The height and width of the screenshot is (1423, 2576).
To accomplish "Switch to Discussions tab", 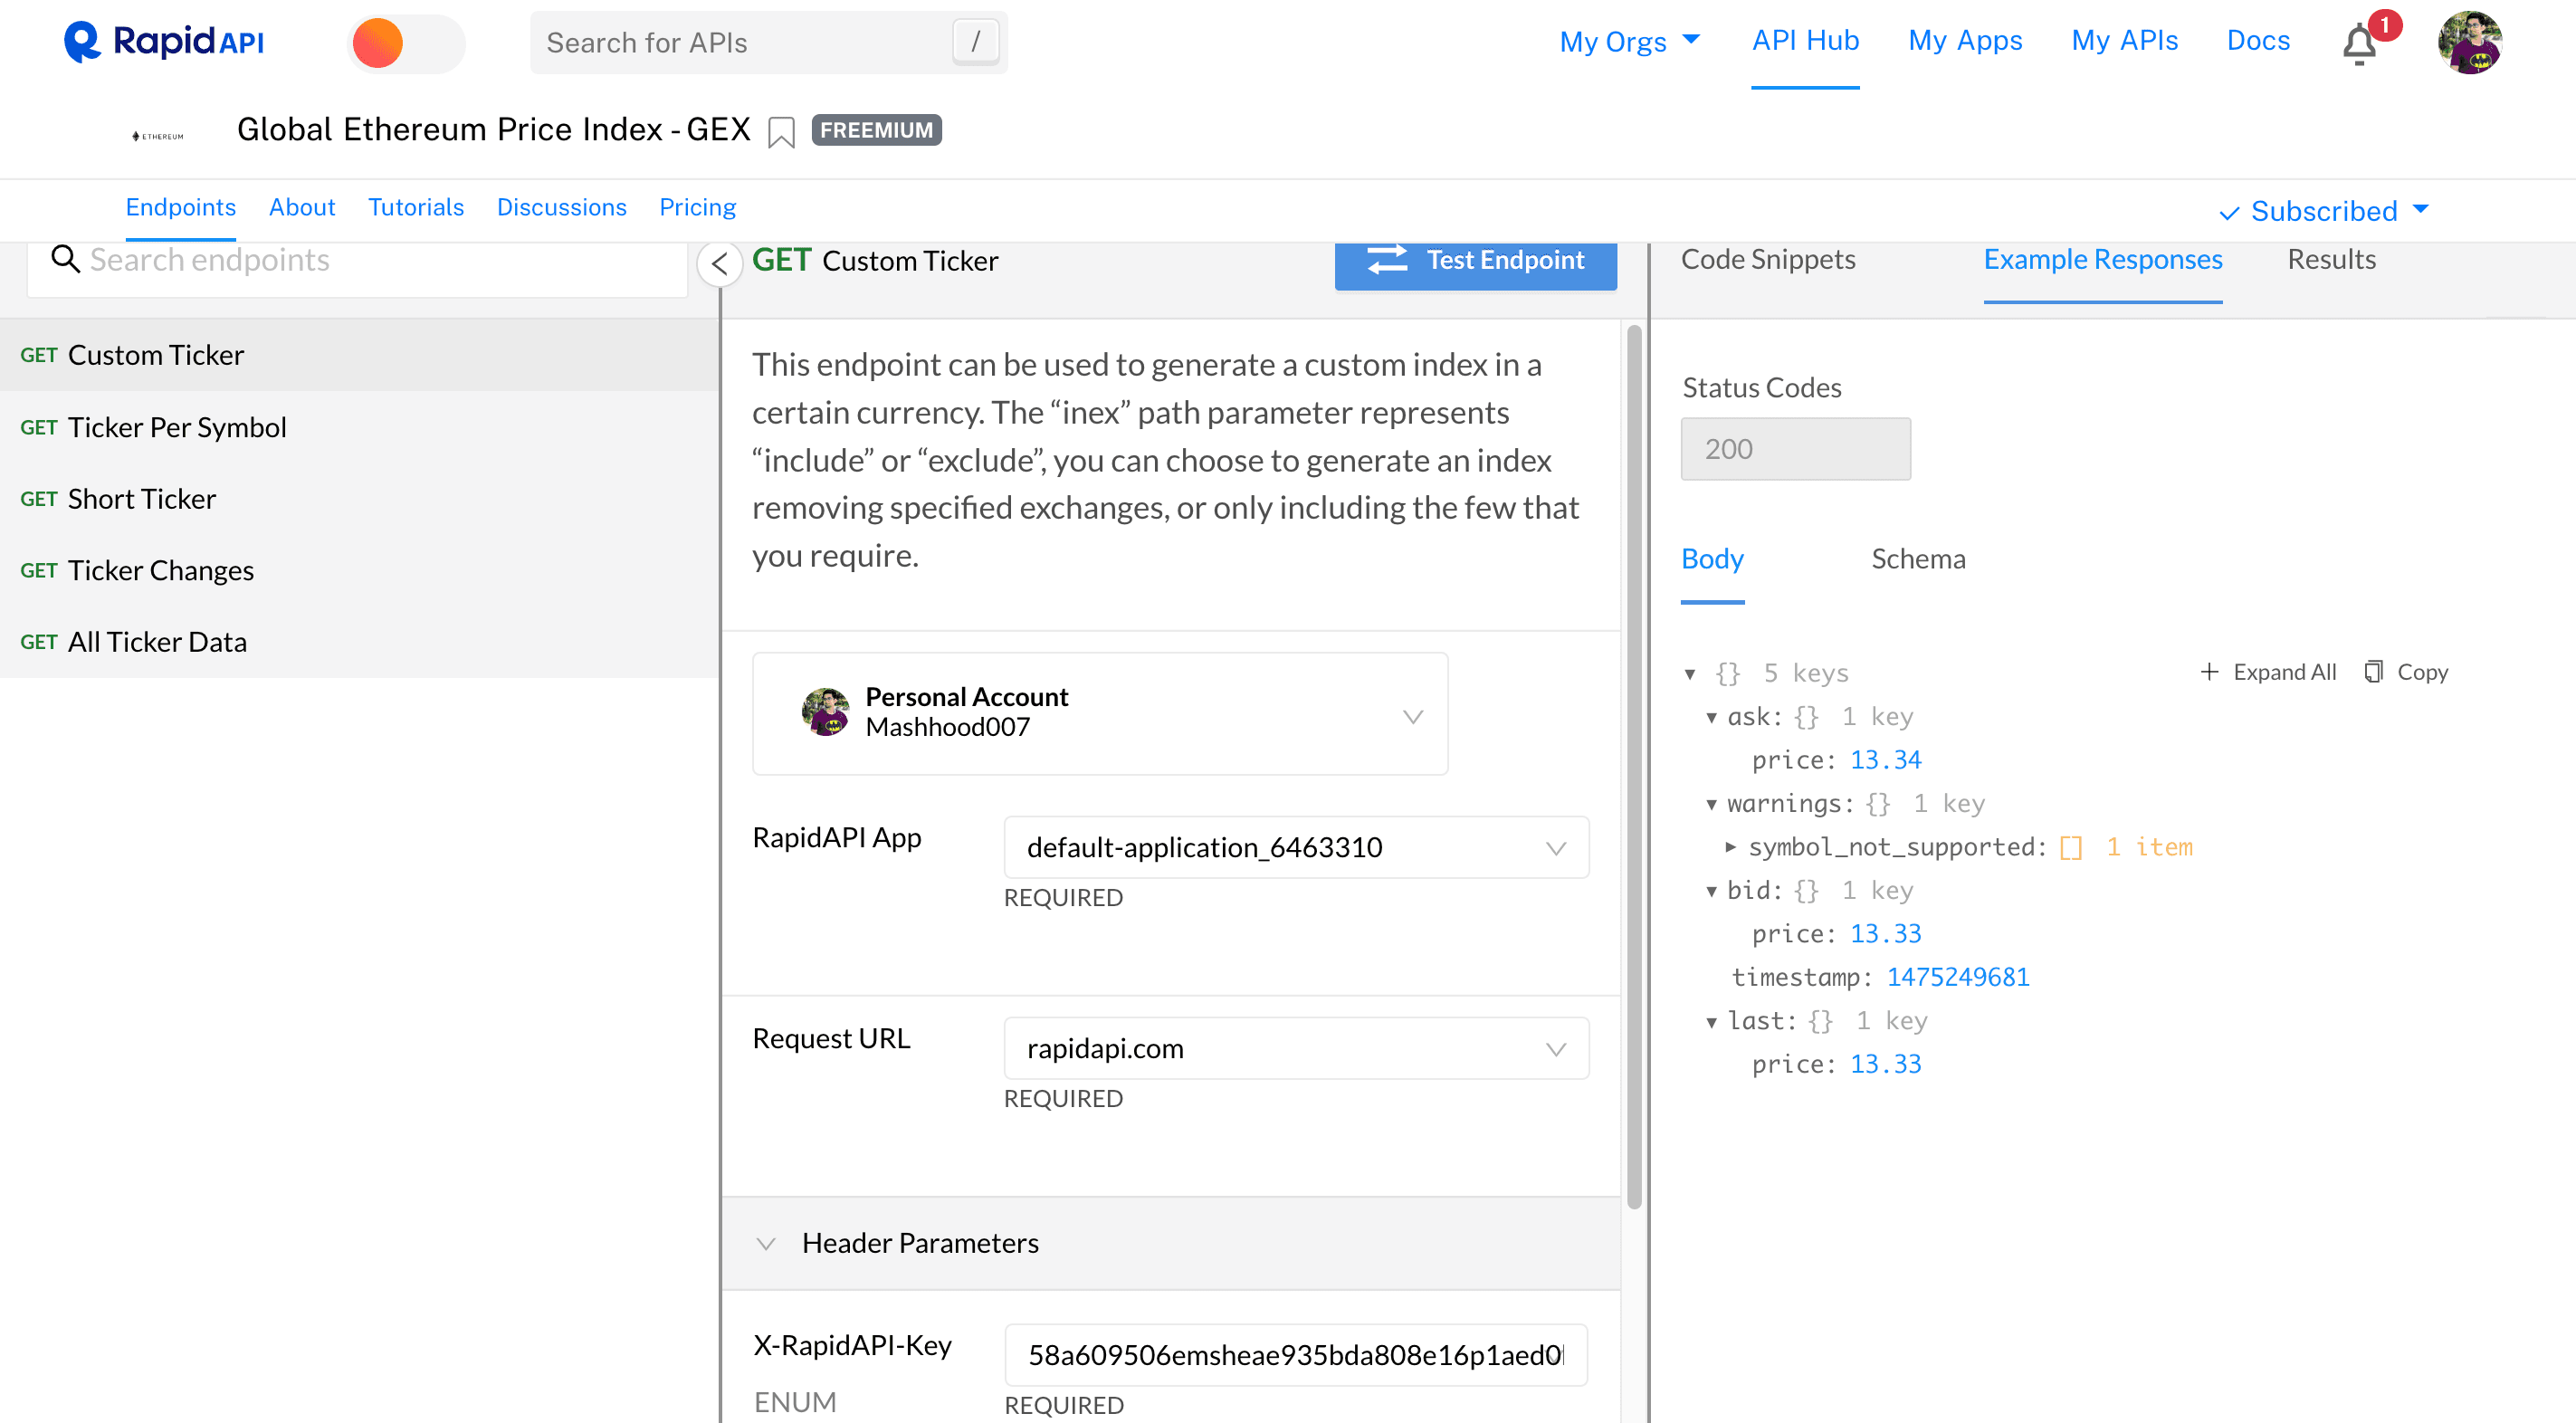I will point(562,207).
